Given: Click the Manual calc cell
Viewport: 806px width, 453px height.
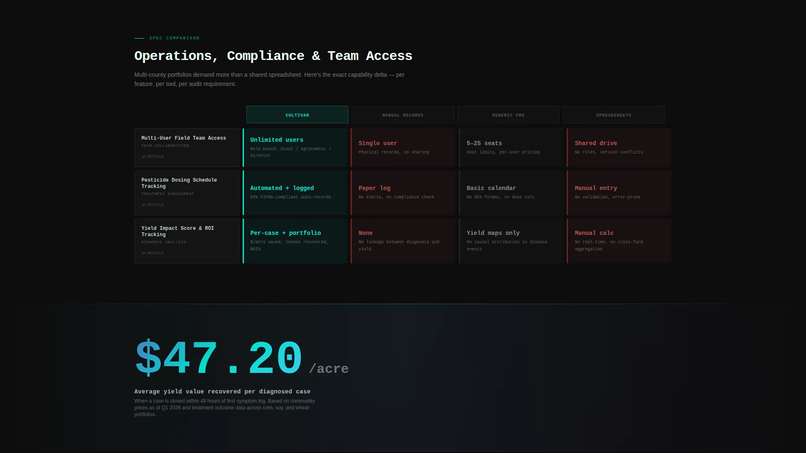Looking at the screenshot, I should tap(619, 241).
